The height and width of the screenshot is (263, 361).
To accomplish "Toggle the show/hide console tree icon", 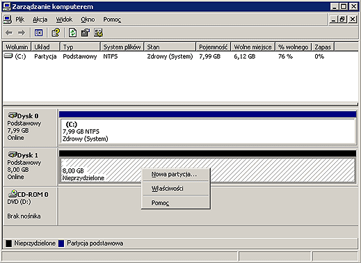I will [38, 33].
